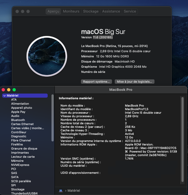Select Gravure de disque in sidebar
Screen dimensions: 188x195
(24, 148)
